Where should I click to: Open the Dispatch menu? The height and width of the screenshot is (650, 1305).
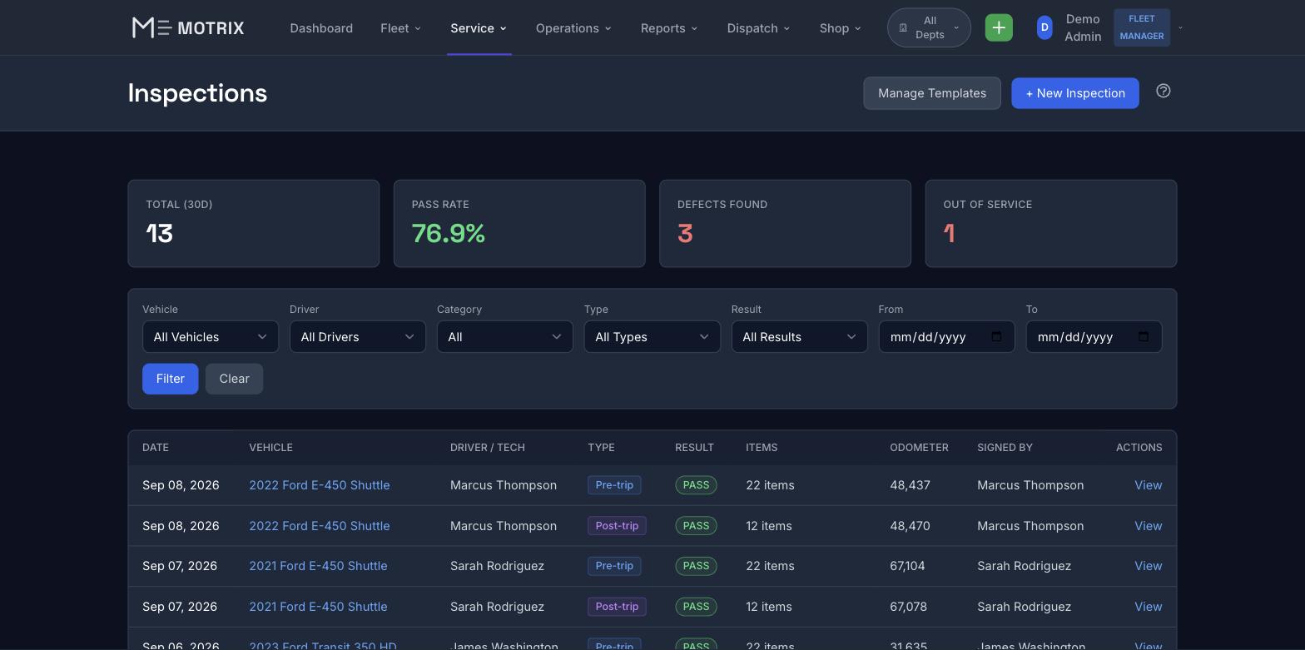[758, 27]
